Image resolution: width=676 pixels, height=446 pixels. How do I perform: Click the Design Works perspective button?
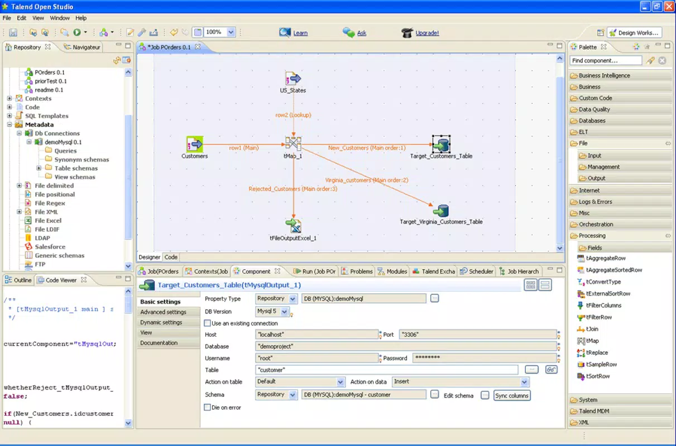[634, 33]
